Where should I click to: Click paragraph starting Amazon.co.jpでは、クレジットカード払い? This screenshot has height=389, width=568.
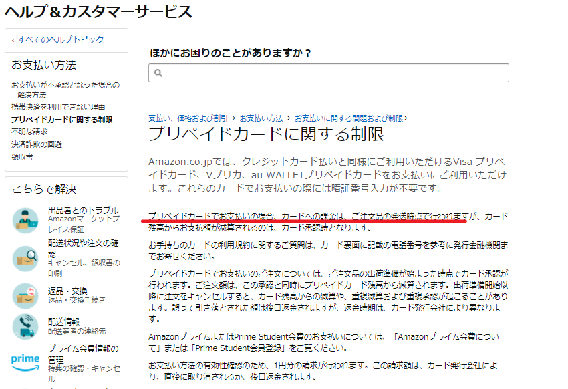pos(327,175)
